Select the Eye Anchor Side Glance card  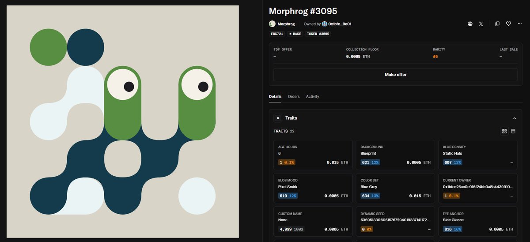point(477,221)
